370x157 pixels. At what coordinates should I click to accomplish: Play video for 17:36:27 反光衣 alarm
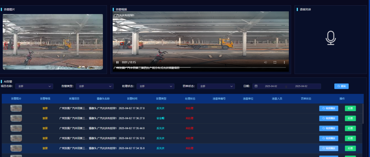[x=328, y=108]
